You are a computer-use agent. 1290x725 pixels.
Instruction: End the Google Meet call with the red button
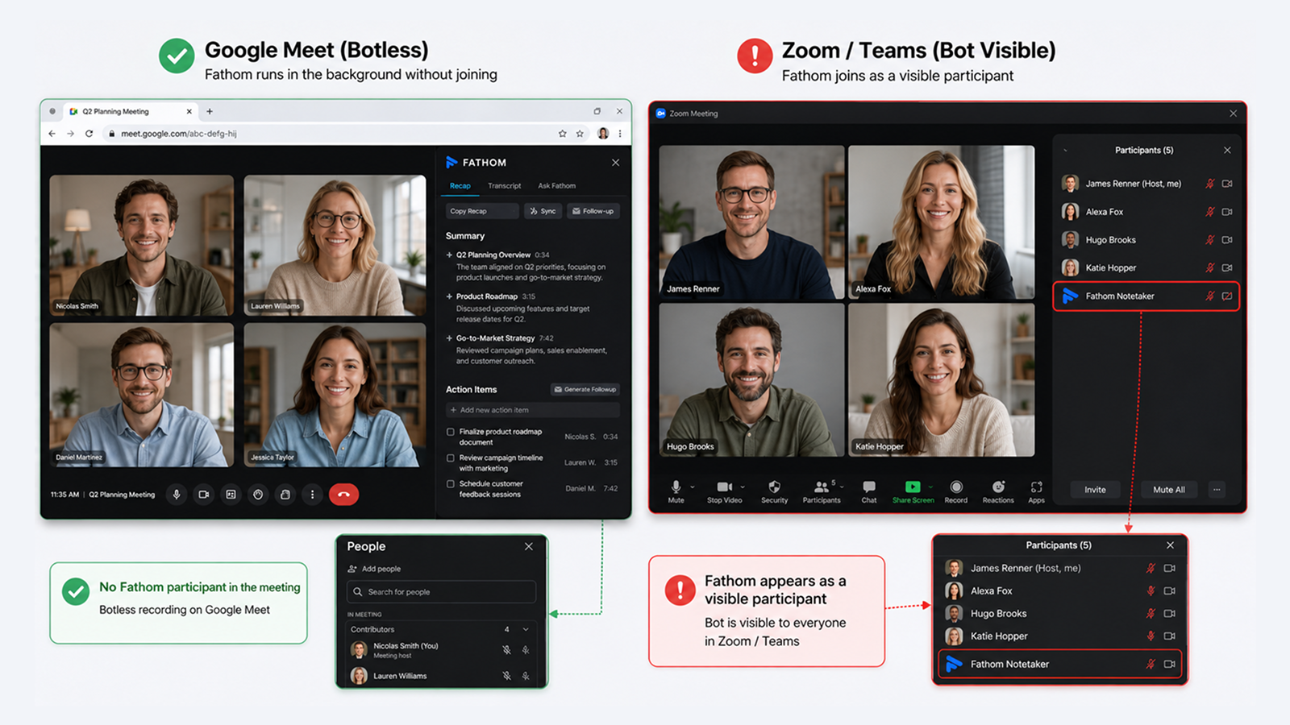[x=343, y=495]
